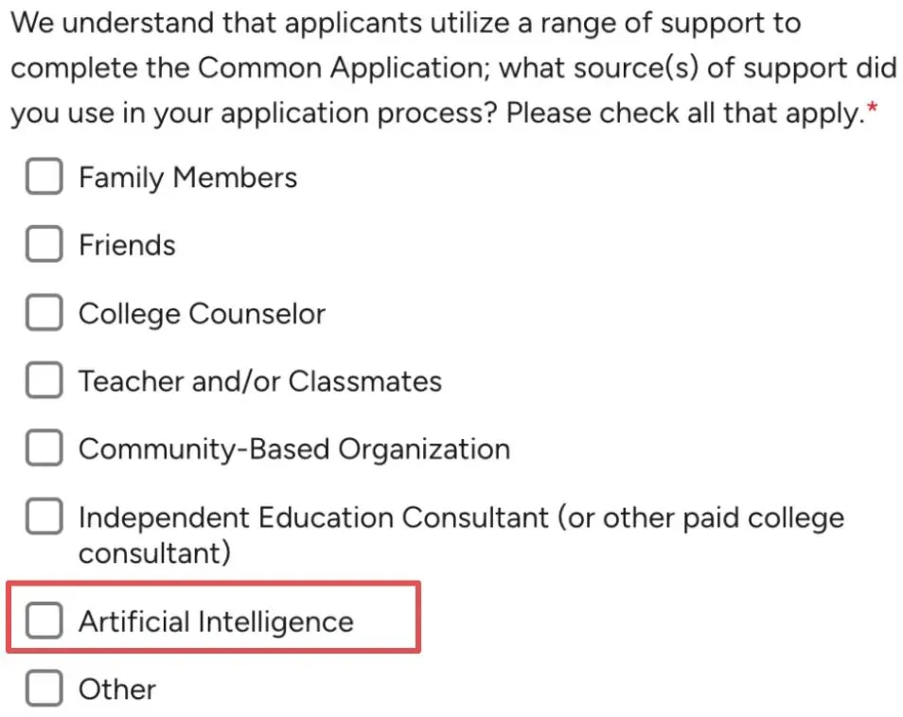903x717 pixels.
Task: Click the Friends option label
Action: pos(127,245)
